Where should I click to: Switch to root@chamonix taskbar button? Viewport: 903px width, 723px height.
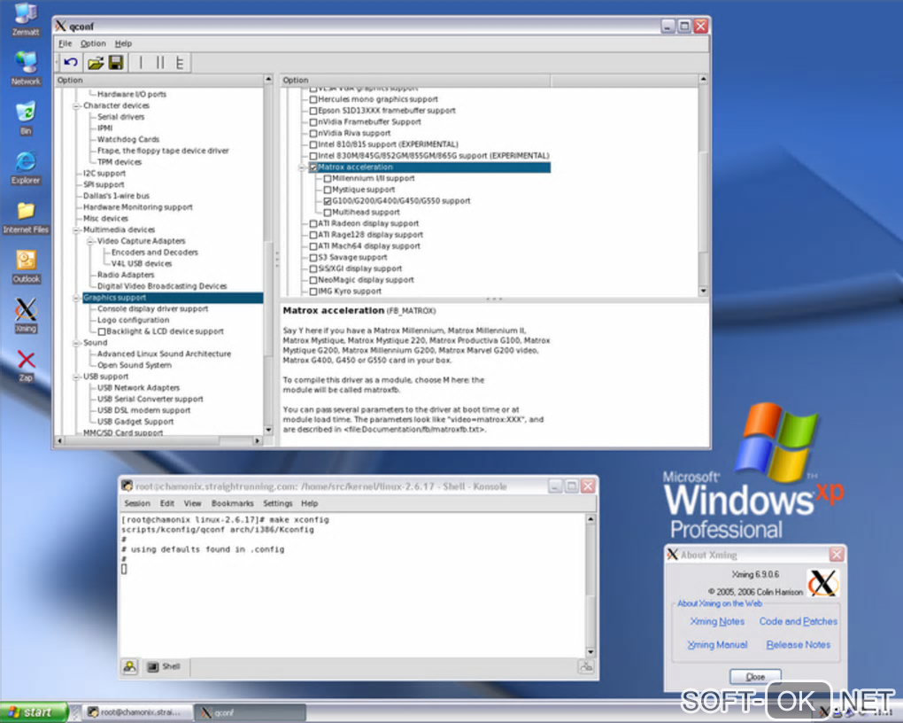pos(136,712)
